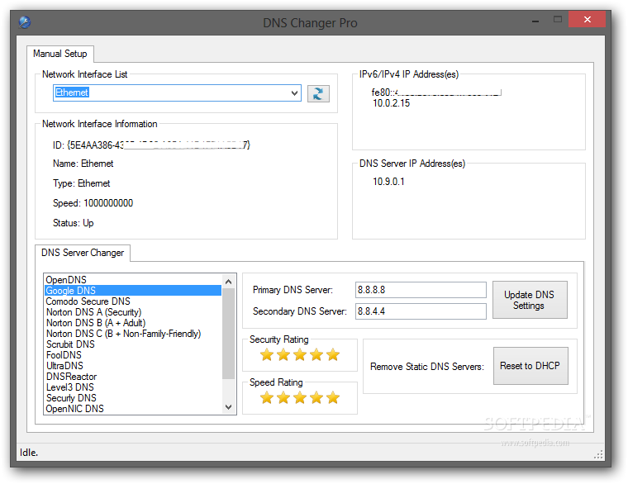The height and width of the screenshot is (484, 628).
Task: Click the DNS list scroll up arrow
Action: tap(229, 282)
